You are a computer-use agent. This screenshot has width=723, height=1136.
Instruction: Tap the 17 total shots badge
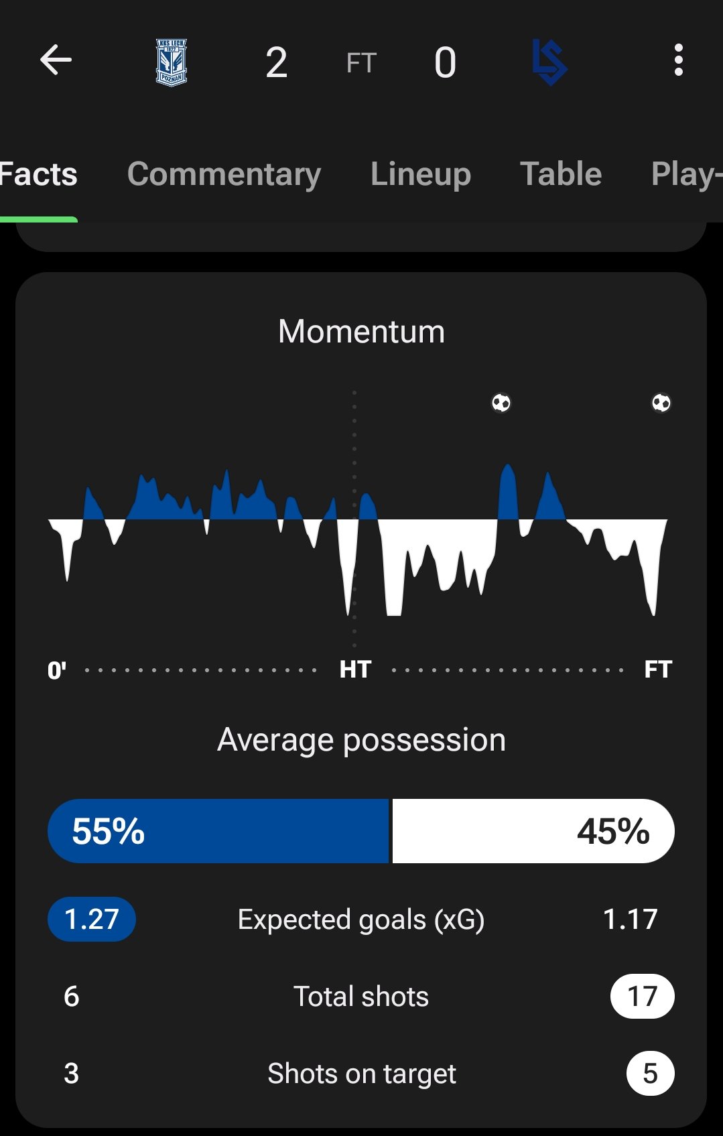coord(642,997)
